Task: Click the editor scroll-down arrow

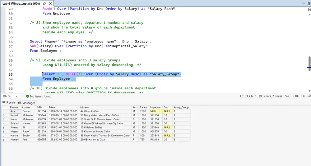Action: (x=309, y=91)
